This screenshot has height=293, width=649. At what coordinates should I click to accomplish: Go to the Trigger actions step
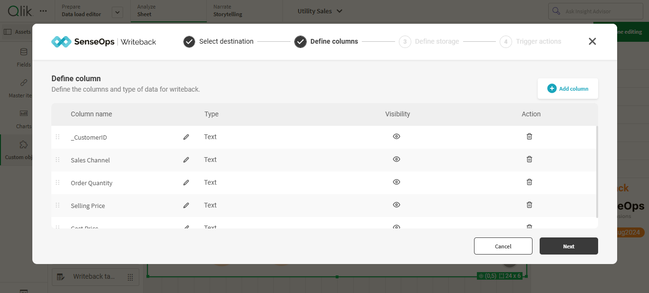coord(531,42)
